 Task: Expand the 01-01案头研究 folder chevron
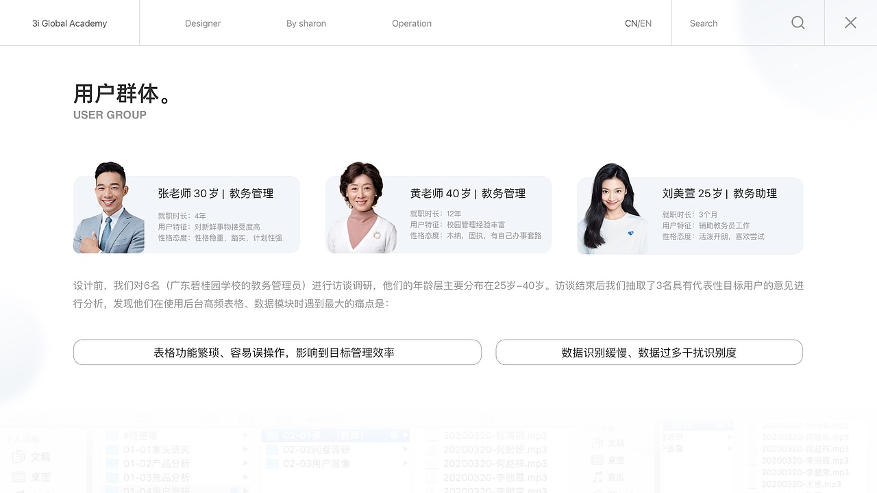click(x=245, y=448)
